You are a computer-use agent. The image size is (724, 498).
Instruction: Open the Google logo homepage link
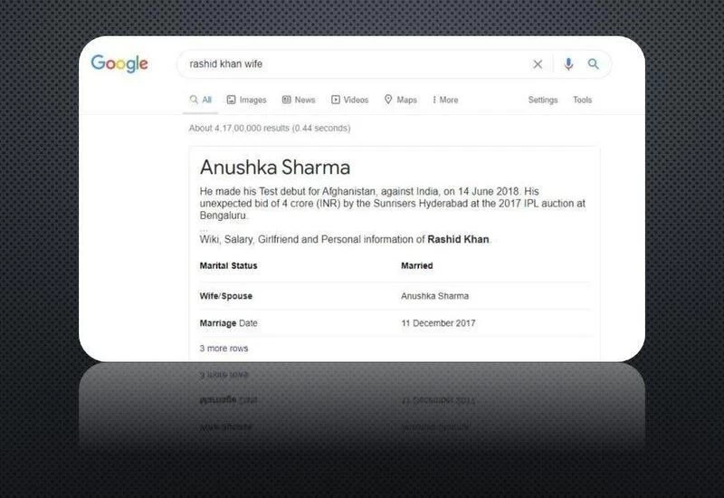tap(119, 63)
